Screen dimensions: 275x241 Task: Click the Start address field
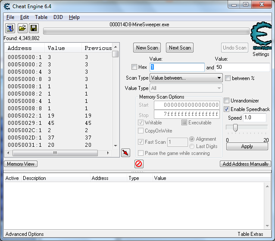coord(187,105)
